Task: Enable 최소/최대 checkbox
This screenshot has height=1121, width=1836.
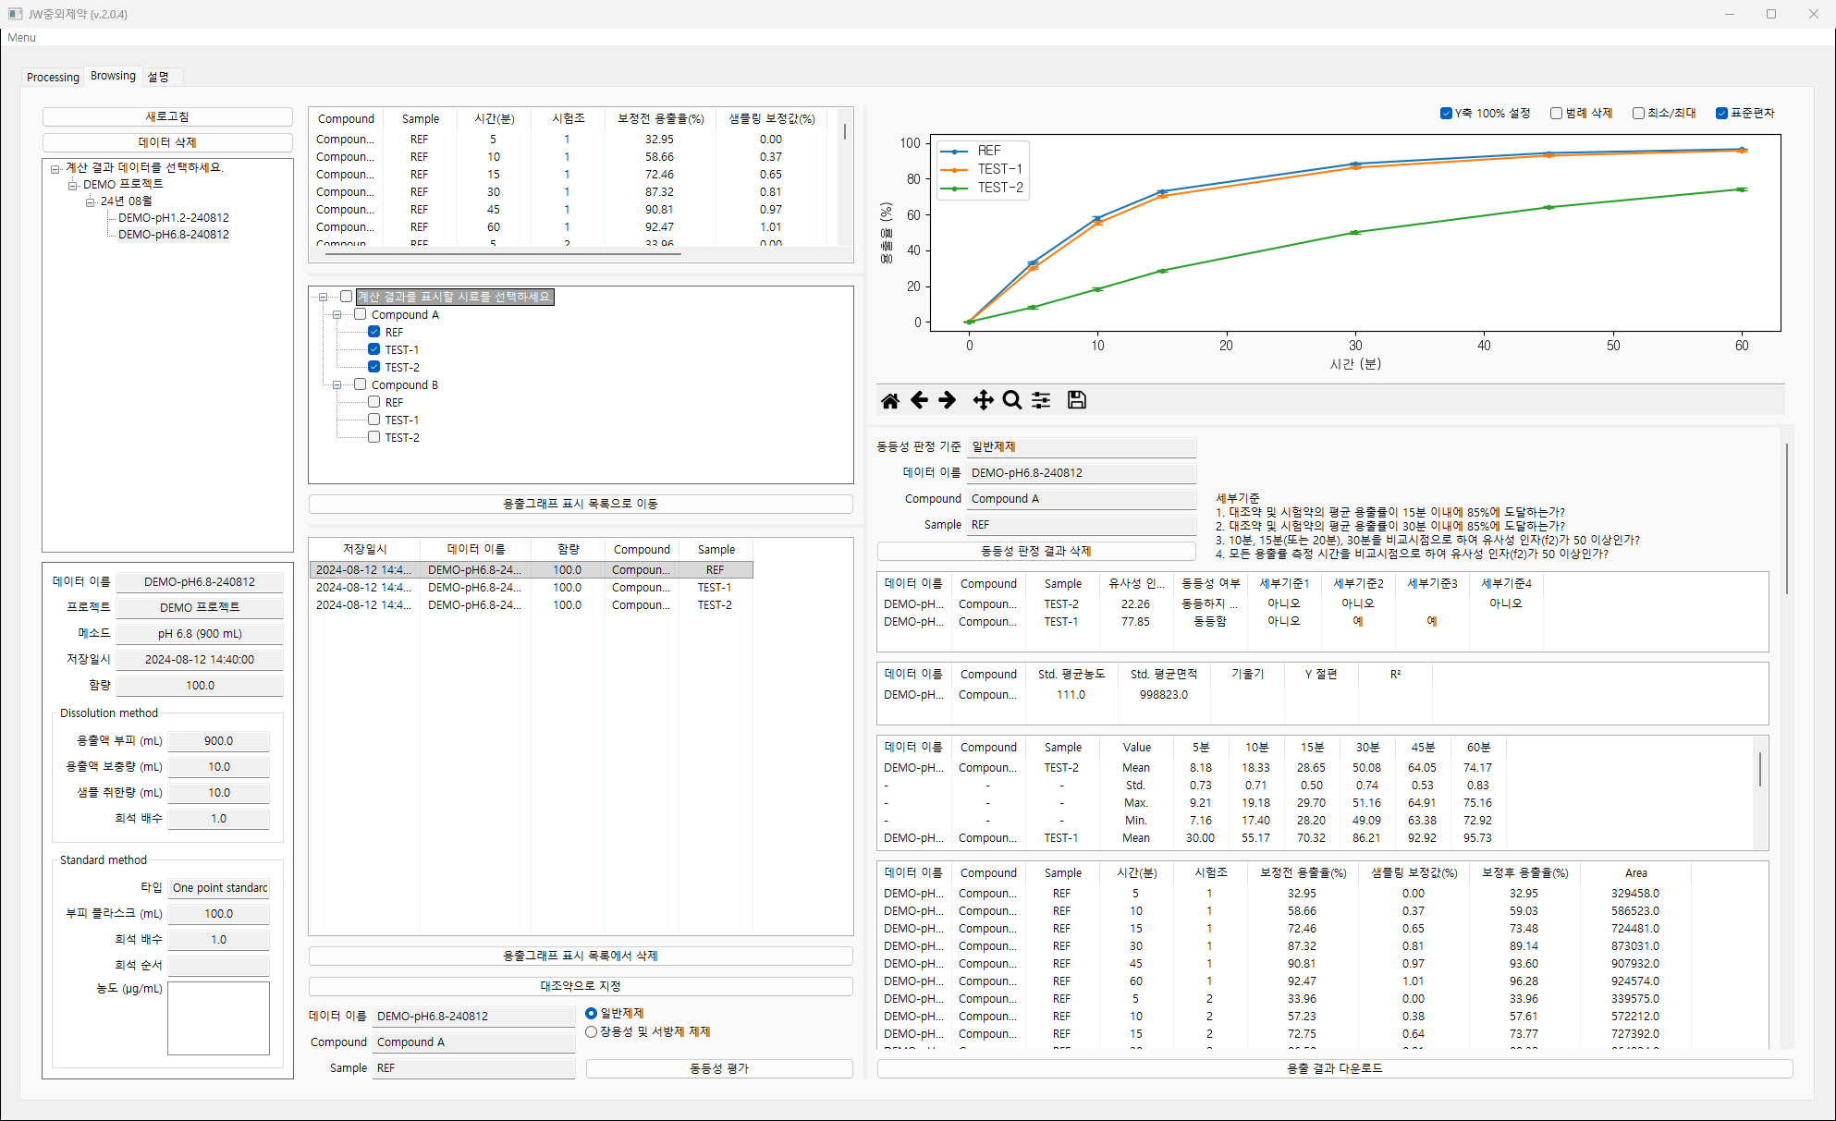Action: (x=1638, y=114)
